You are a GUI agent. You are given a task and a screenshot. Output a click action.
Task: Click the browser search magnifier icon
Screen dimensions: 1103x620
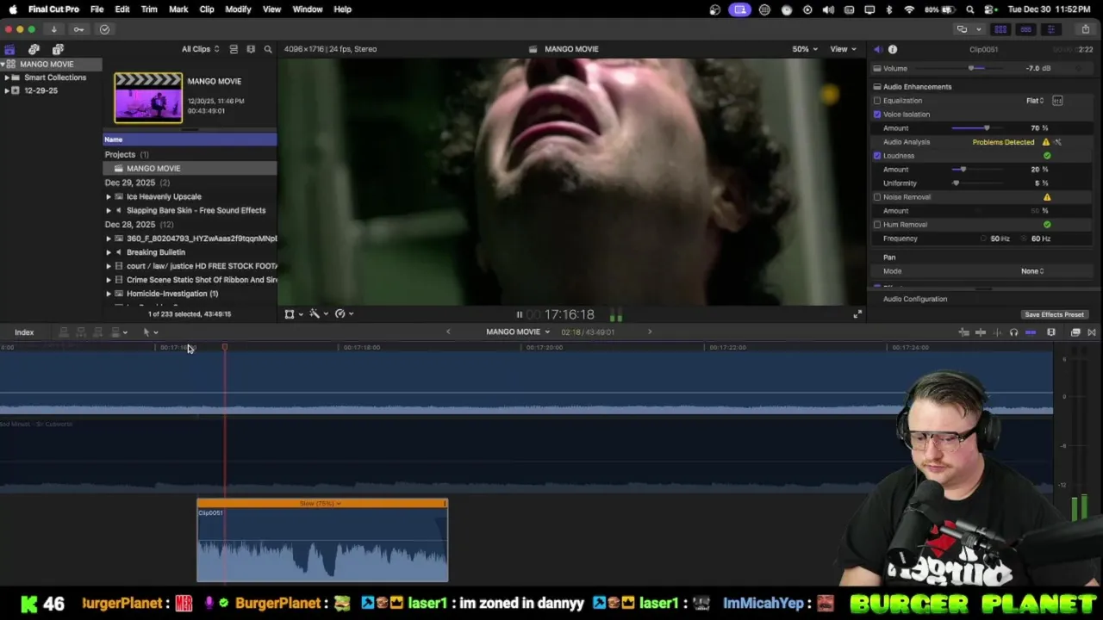click(268, 49)
